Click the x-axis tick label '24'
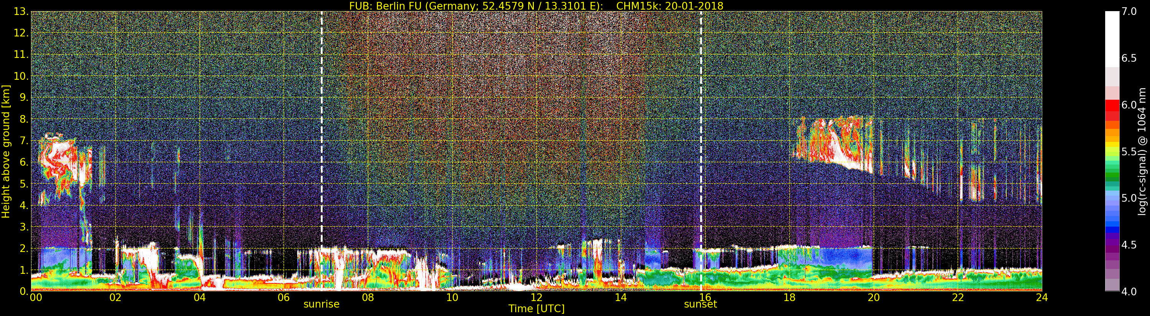Image resolution: width=1150 pixels, height=316 pixels. (1042, 297)
